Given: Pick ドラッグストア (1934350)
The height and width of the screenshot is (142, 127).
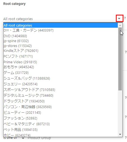Looking at the screenshot, I should (60, 101).
